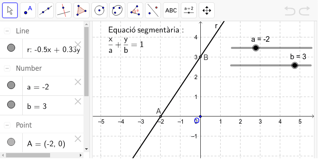This screenshot has height=159, width=318.
Task: Click the slider b knob
Action: (x=295, y=65)
